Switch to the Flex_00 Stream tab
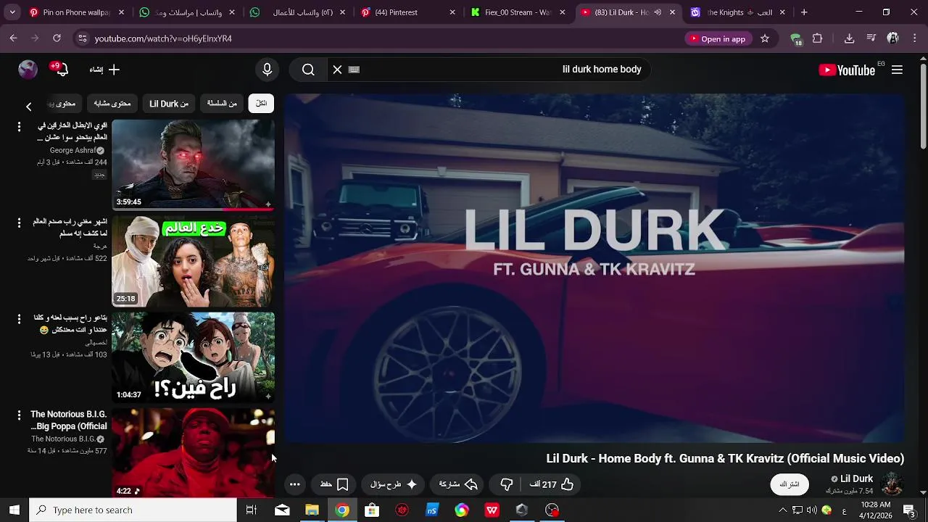 coord(518,12)
